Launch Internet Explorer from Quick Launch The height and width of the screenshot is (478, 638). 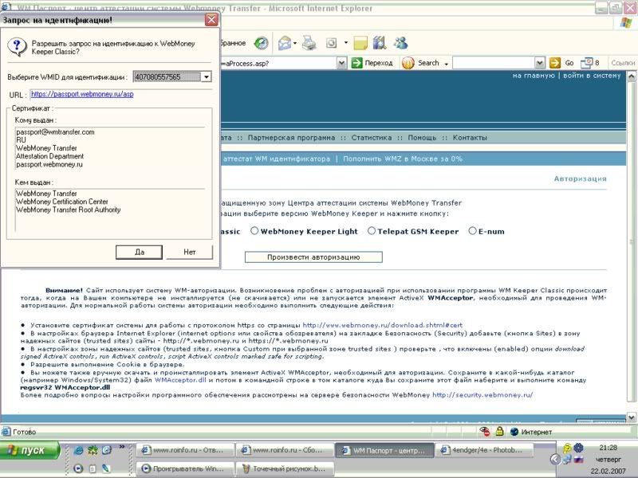(78, 450)
